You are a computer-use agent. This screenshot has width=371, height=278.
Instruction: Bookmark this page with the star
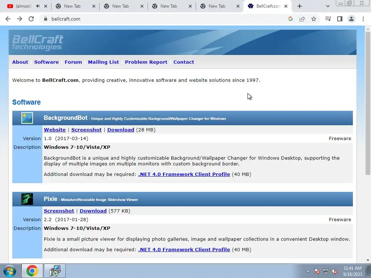(x=314, y=19)
